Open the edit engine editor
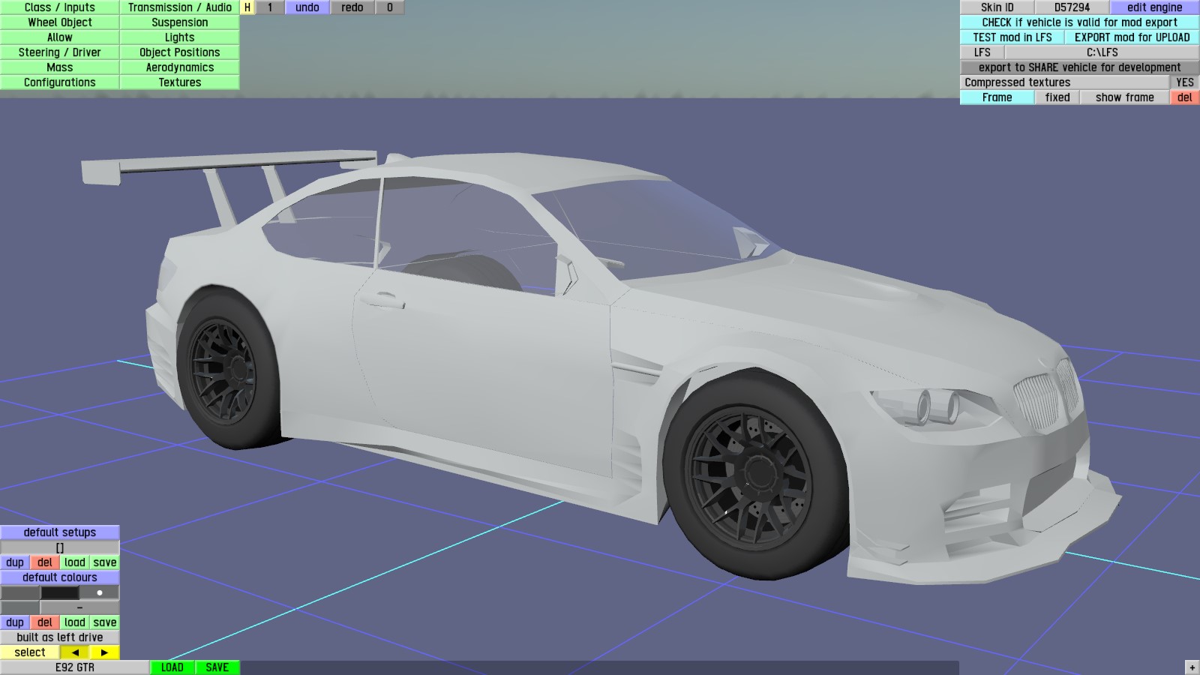Screen dimensions: 1200x675 point(1155,7)
